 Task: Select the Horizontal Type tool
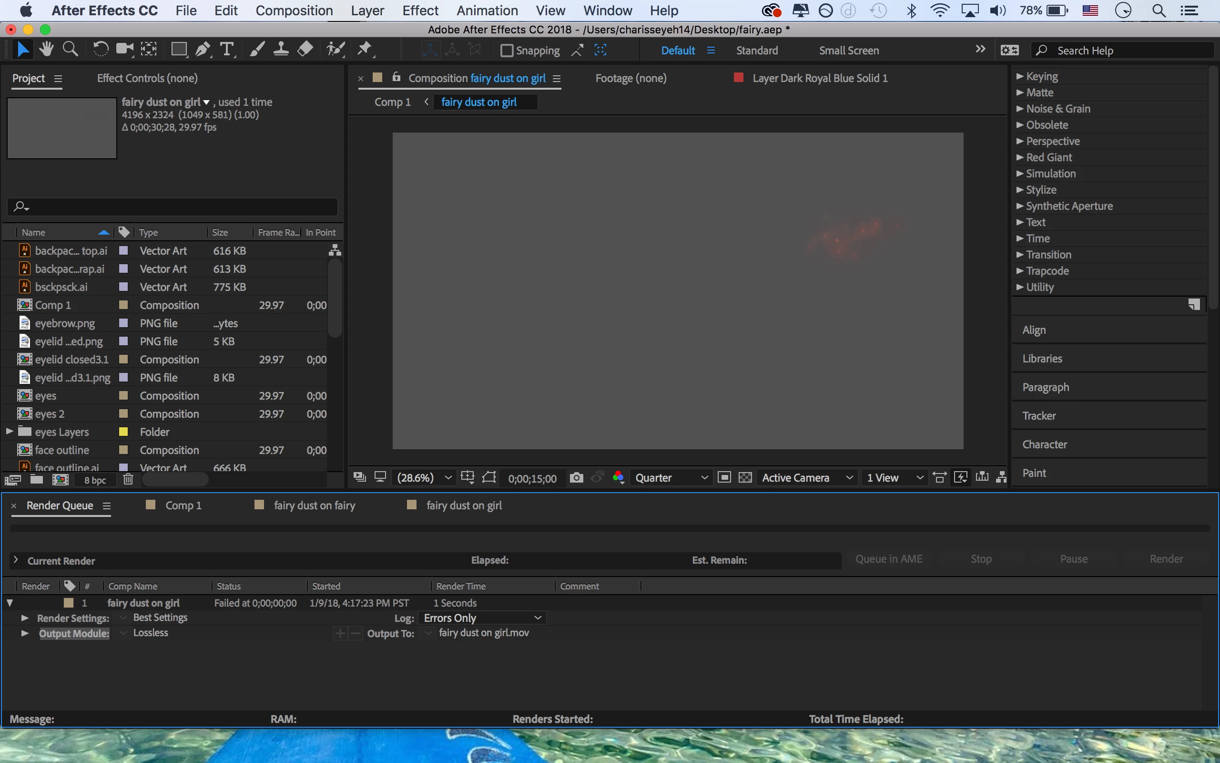[227, 50]
